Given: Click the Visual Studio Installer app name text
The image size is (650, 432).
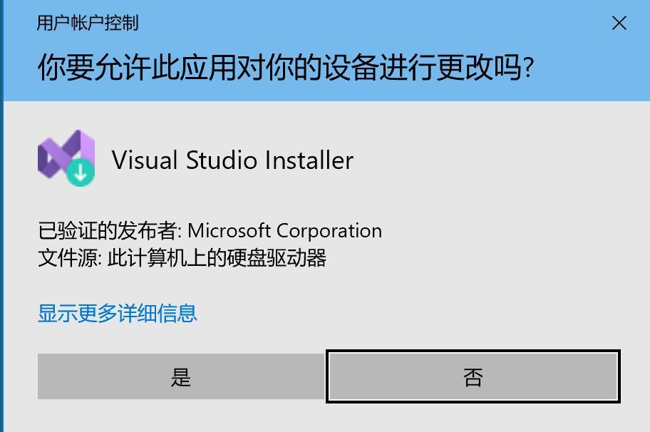Looking at the screenshot, I should tap(232, 160).
